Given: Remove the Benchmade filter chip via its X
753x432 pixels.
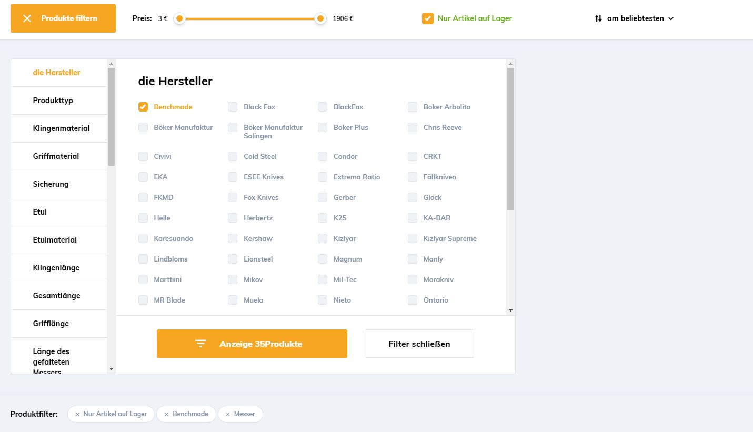Looking at the screenshot, I should [167, 414].
